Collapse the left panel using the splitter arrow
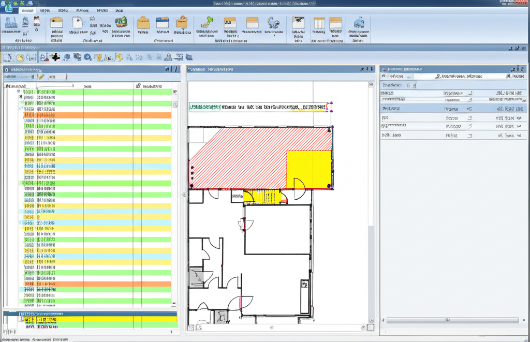Screen dimensions: 530x342 click(184, 194)
